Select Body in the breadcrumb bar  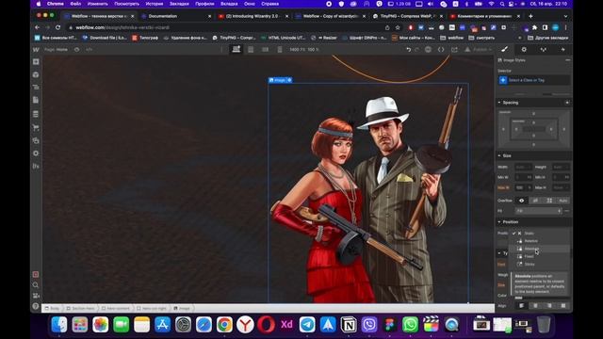pos(52,308)
